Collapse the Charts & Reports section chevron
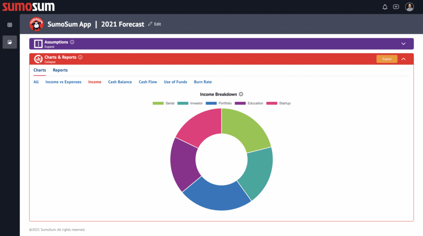This screenshot has width=423, height=236. [404, 59]
